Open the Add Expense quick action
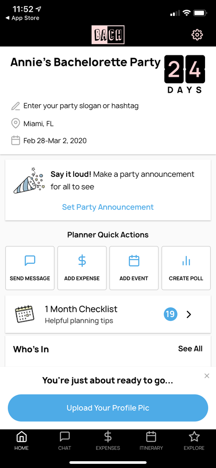 (82, 268)
